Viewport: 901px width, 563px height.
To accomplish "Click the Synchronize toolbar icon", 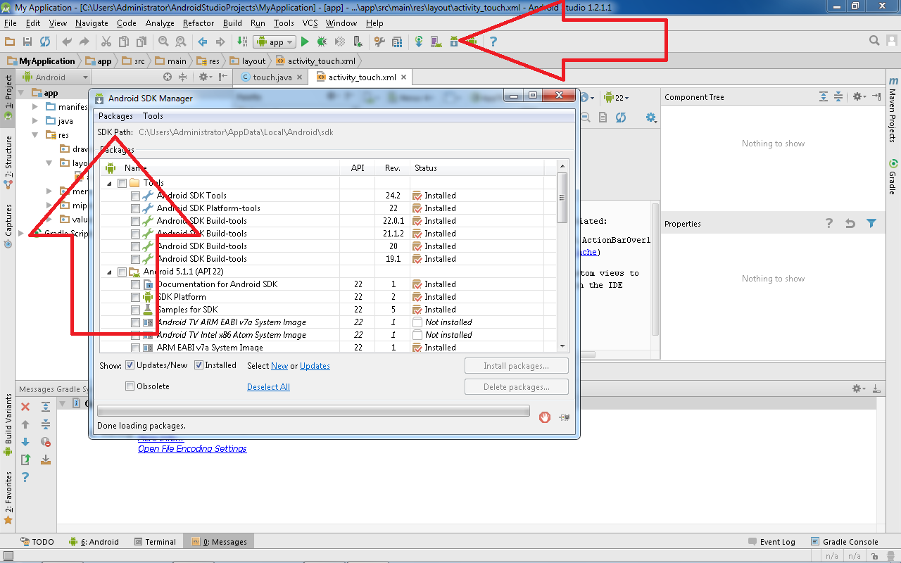I will coord(45,42).
